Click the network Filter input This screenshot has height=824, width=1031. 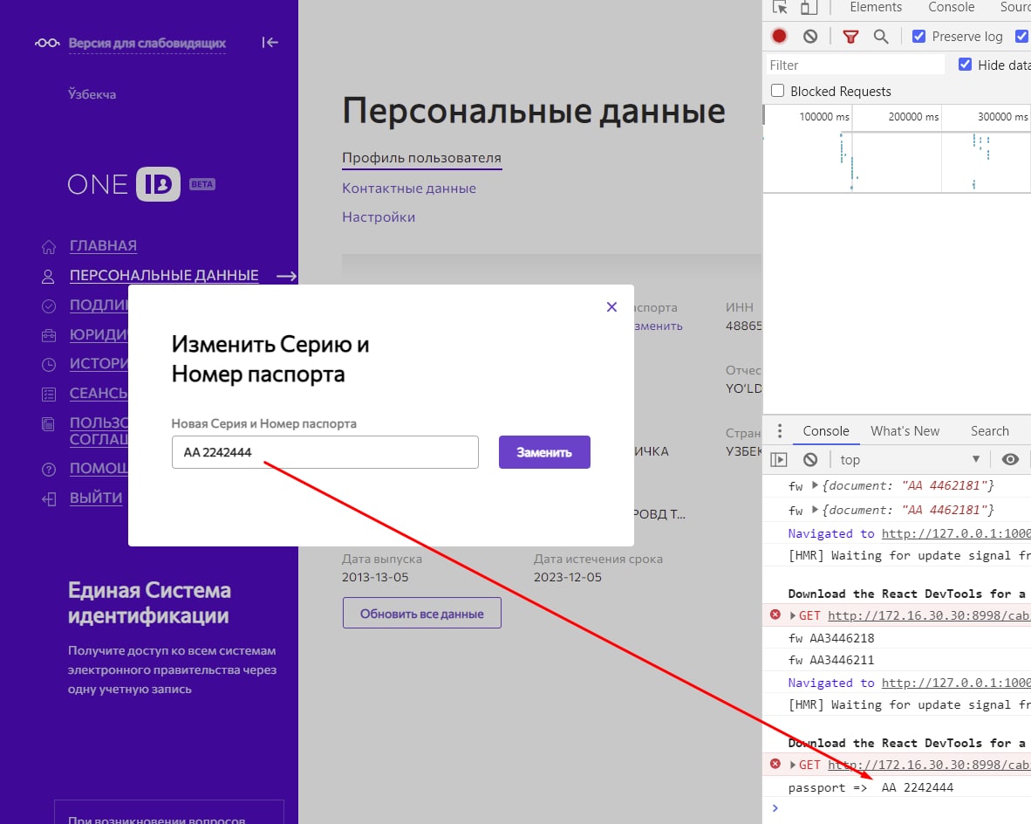point(854,65)
